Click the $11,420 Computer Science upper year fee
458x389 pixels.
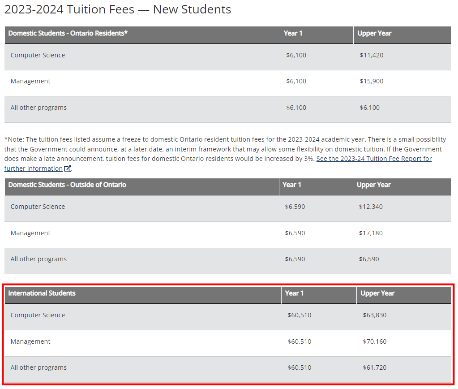point(371,55)
